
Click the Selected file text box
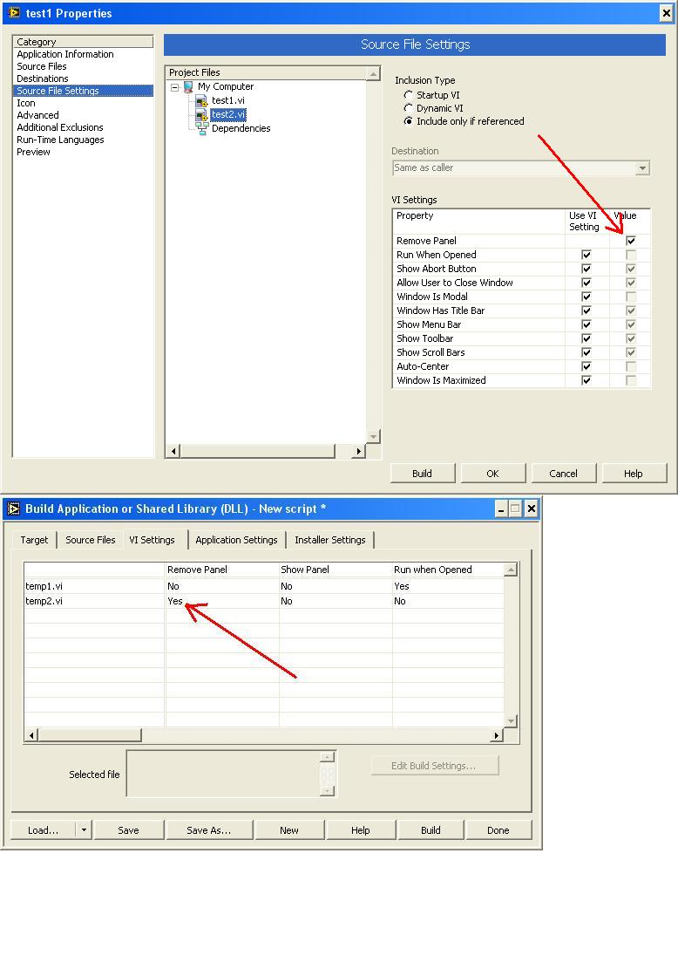[x=223, y=774]
